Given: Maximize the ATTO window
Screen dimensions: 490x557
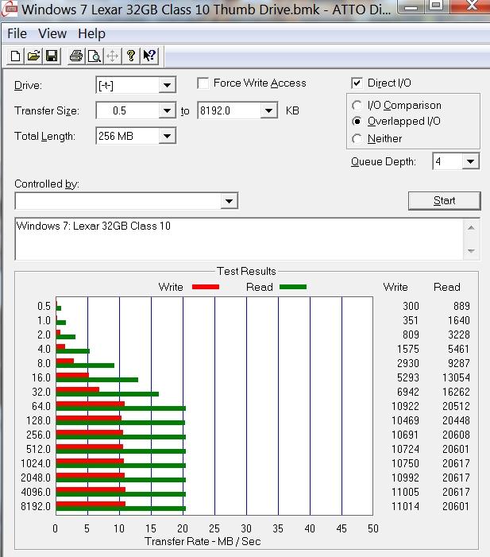Looking at the screenshot, I should 437,5.
